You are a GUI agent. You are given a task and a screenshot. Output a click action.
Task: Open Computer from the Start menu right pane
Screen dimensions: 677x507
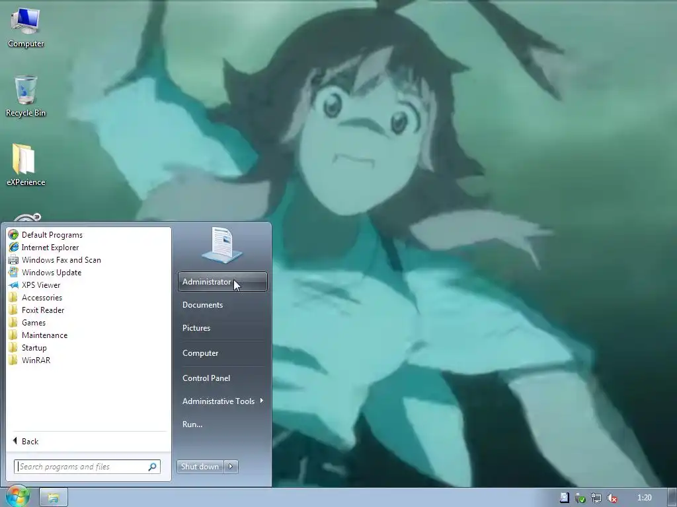point(223,353)
